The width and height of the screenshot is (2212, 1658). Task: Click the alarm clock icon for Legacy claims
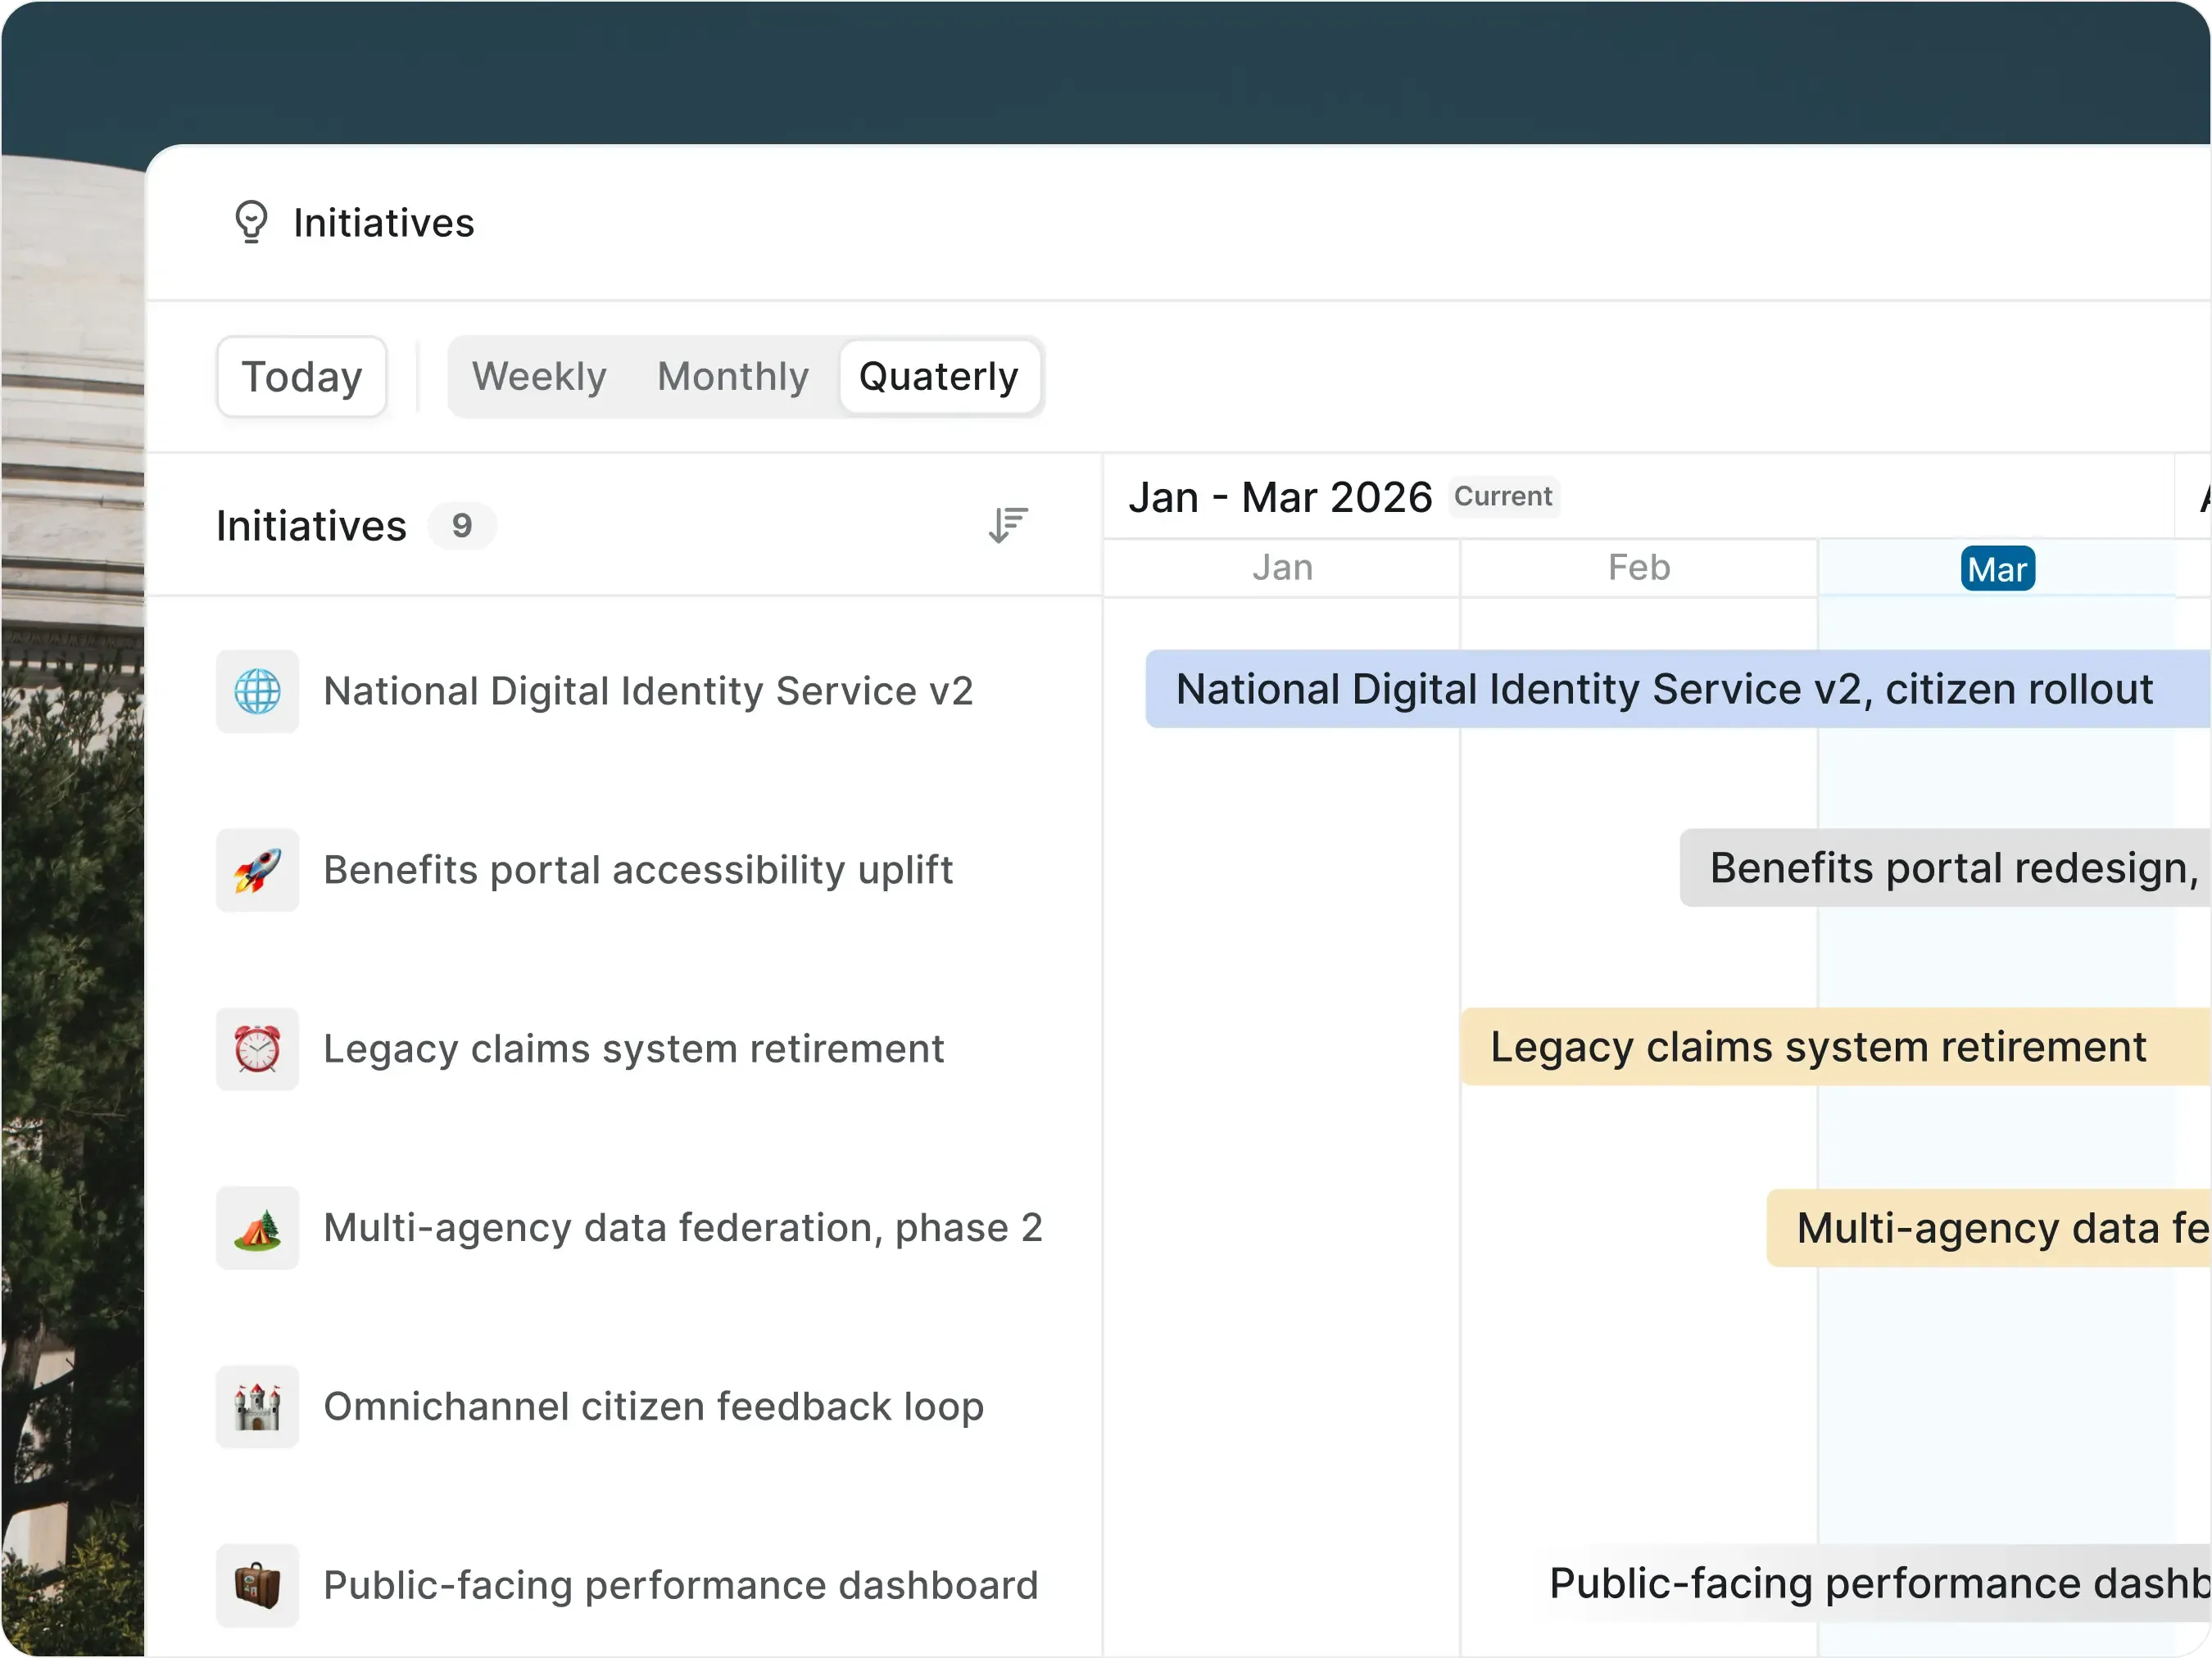coord(258,1049)
